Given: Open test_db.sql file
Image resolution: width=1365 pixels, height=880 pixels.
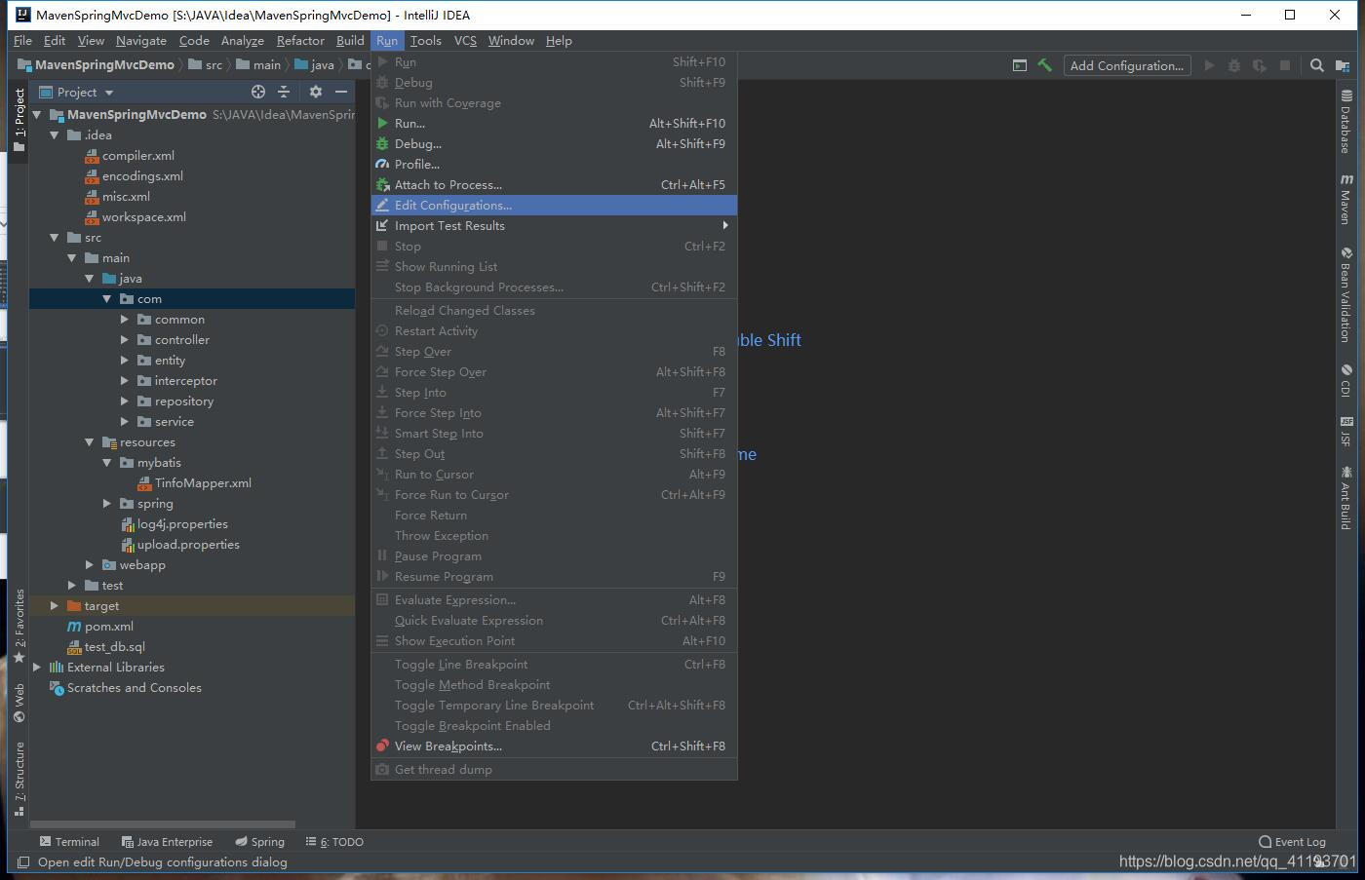Looking at the screenshot, I should click(x=114, y=647).
